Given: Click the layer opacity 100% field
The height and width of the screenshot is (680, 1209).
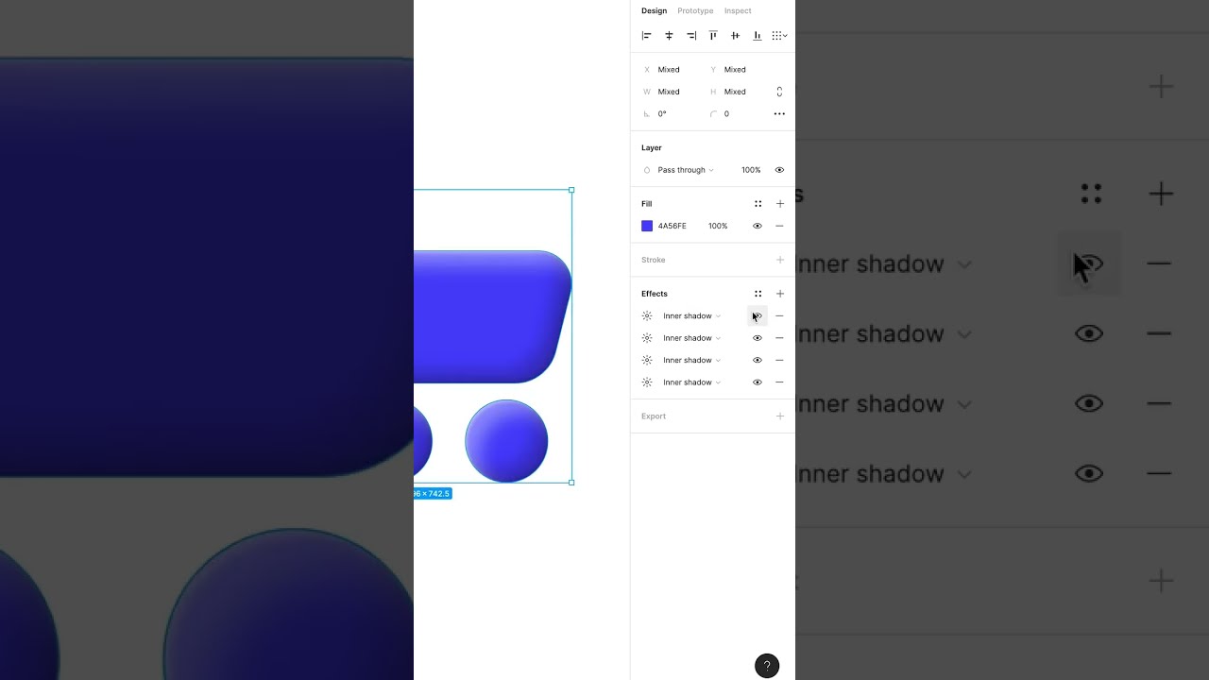Looking at the screenshot, I should pos(751,170).
